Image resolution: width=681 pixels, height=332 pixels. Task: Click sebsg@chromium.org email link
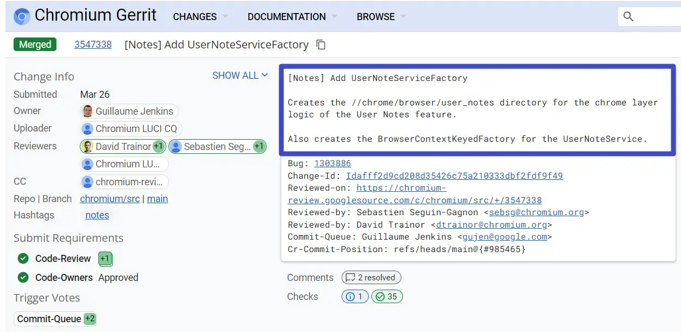[537, 212]
